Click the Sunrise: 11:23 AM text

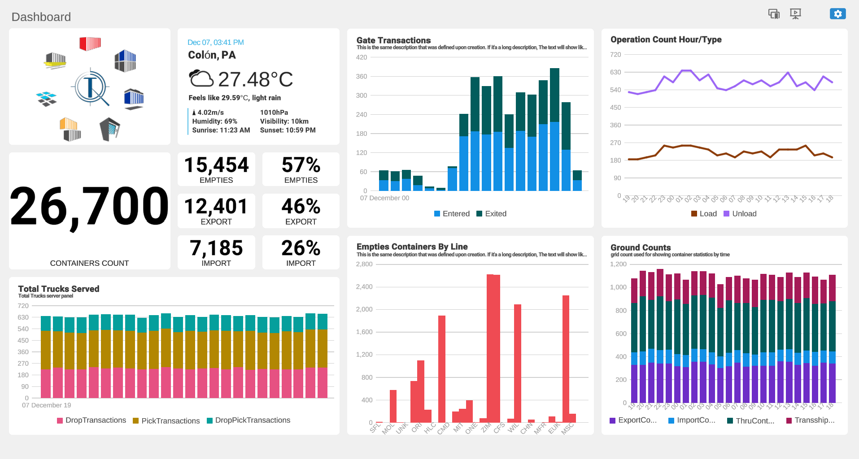click(x=221, y=130)
